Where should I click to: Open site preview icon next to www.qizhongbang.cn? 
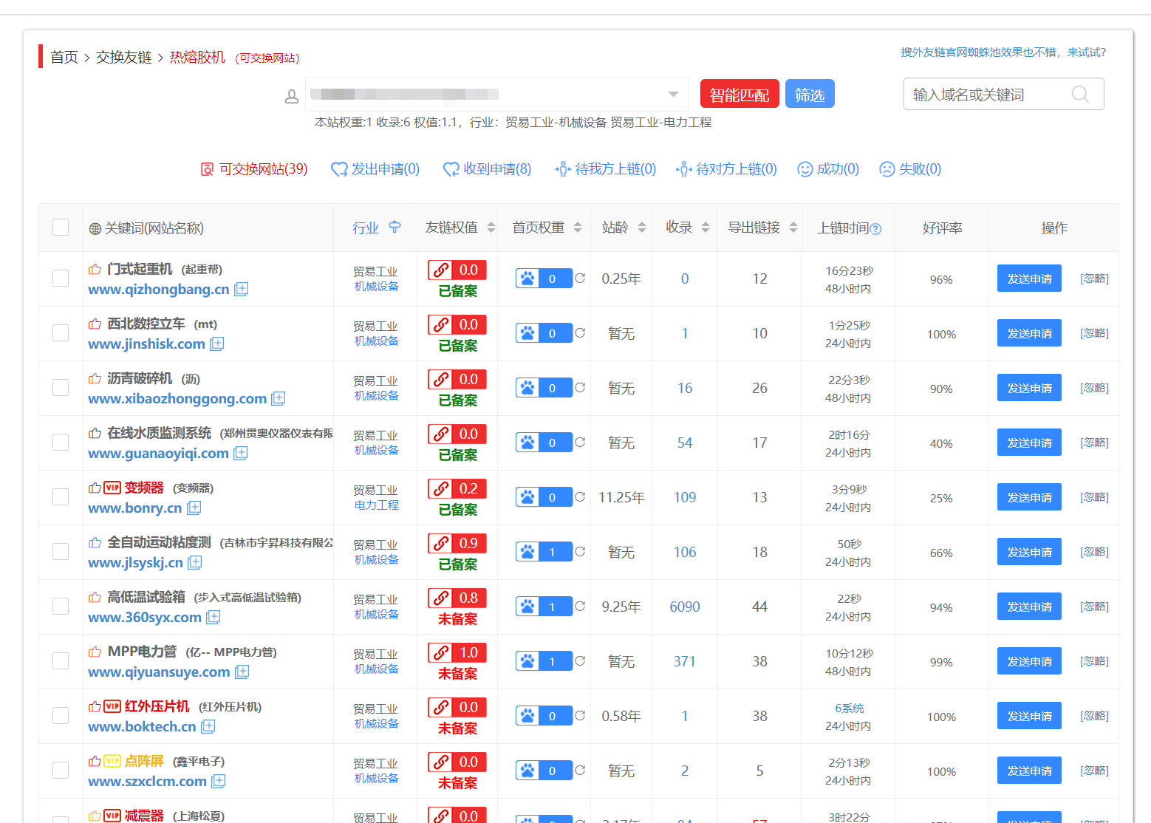pyautogui.click(x=241, y=289)
